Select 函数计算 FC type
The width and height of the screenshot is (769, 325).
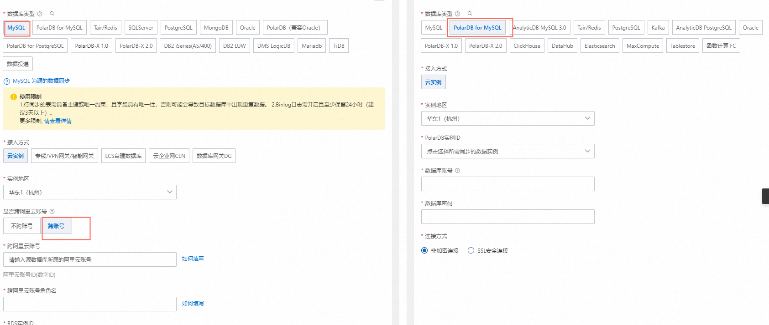click(721, 46)
